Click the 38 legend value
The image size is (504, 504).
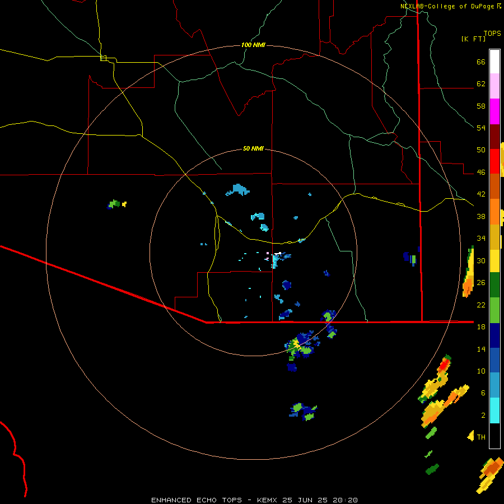(x=481, y=216)
